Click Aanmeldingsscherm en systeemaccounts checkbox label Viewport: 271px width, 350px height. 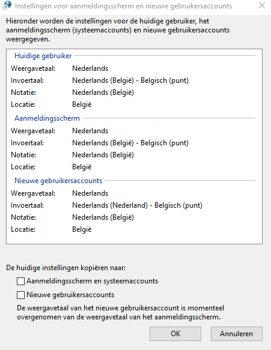tap(93, 281)
